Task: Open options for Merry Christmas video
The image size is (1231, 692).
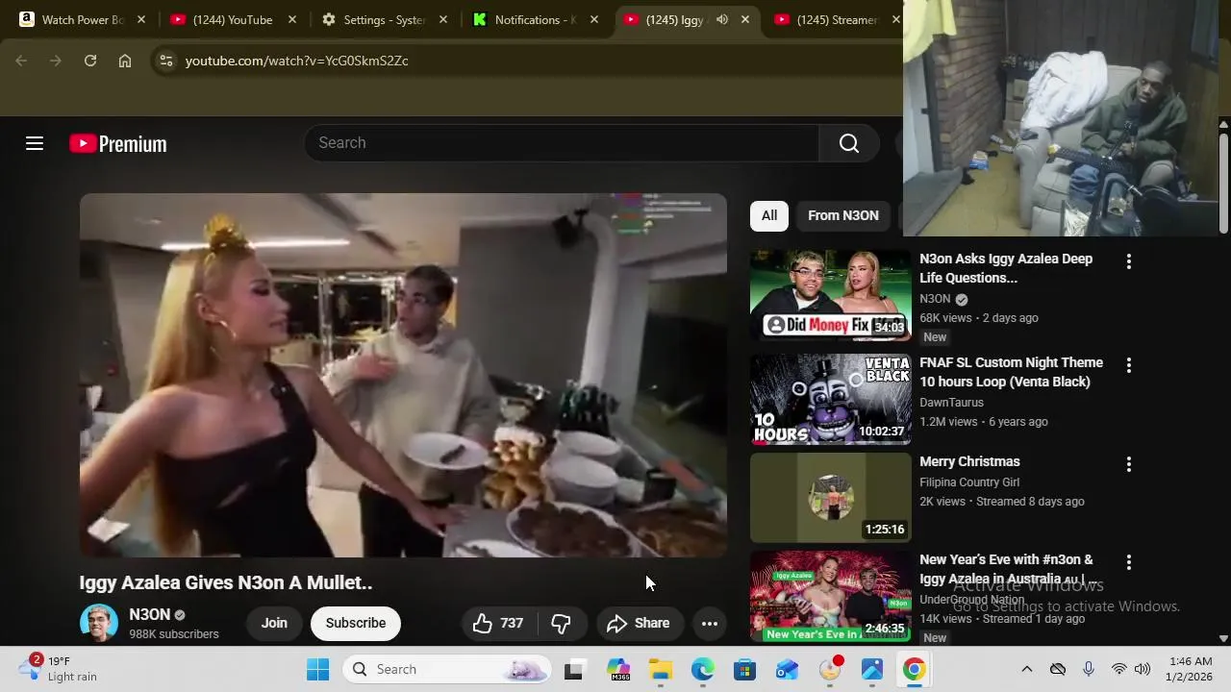Action: click(1129, 464)
